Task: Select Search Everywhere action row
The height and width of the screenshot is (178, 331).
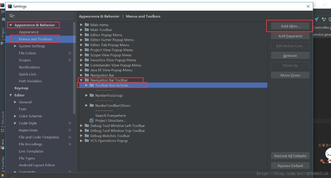Action: click(111, 116)
